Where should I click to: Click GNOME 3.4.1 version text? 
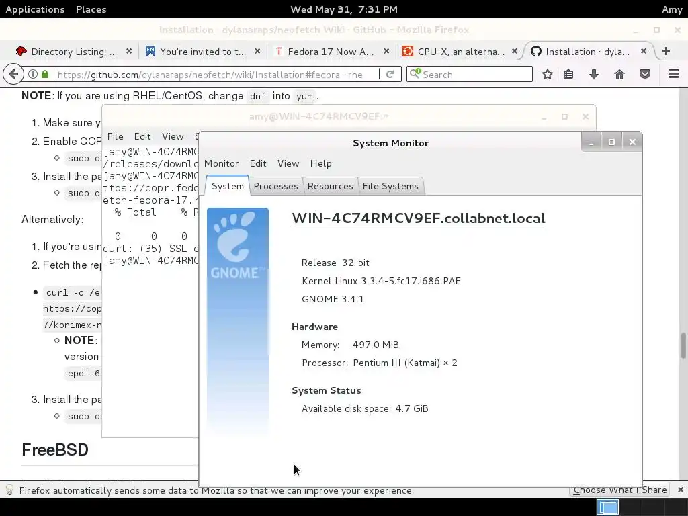(x=333, y=299)
